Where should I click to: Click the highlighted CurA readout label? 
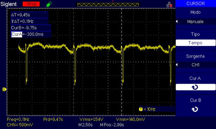click(x=17, y=34)
